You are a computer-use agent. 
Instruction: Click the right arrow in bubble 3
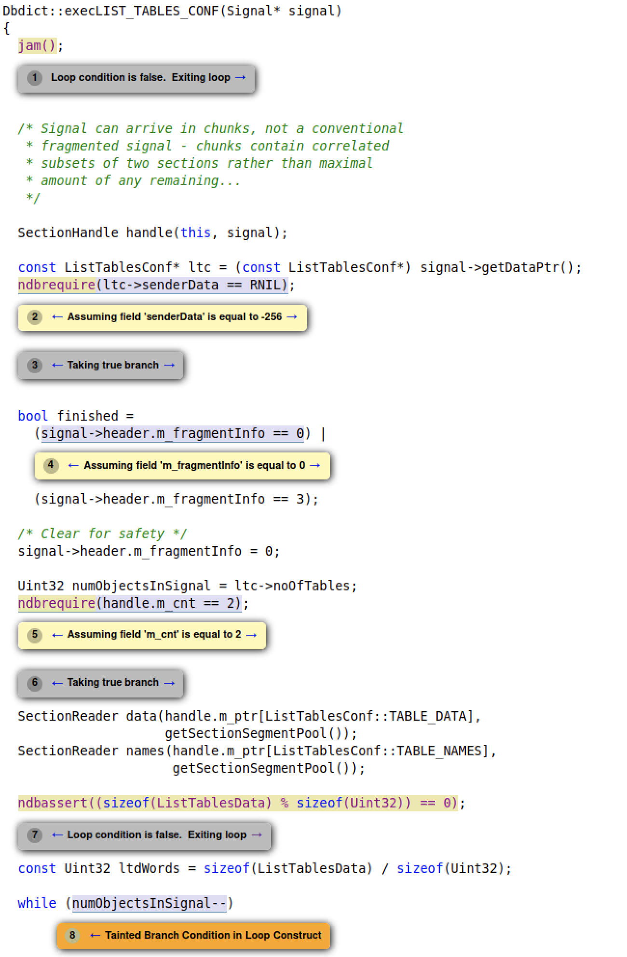pos(169,365)
